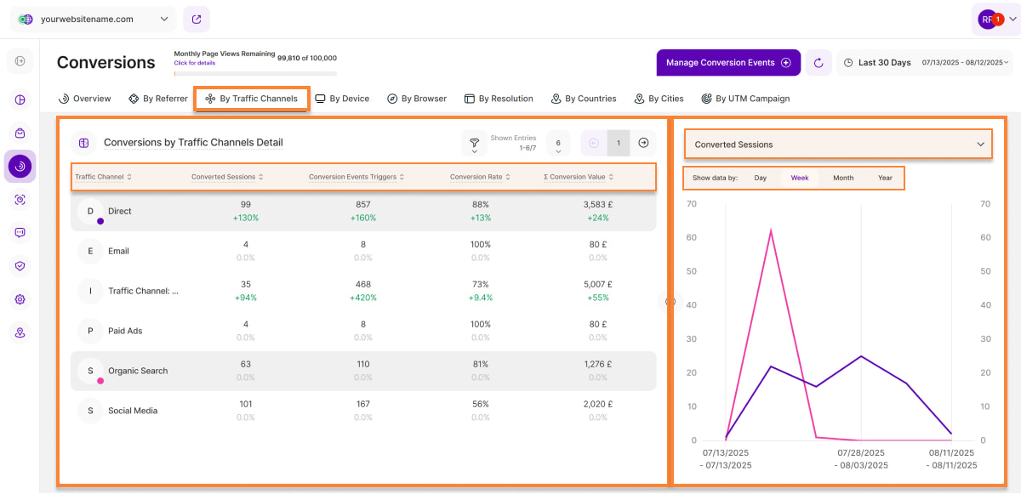Viewport: 1021px width, 494px height.
Task: Show data by Year
Action: 885,179
